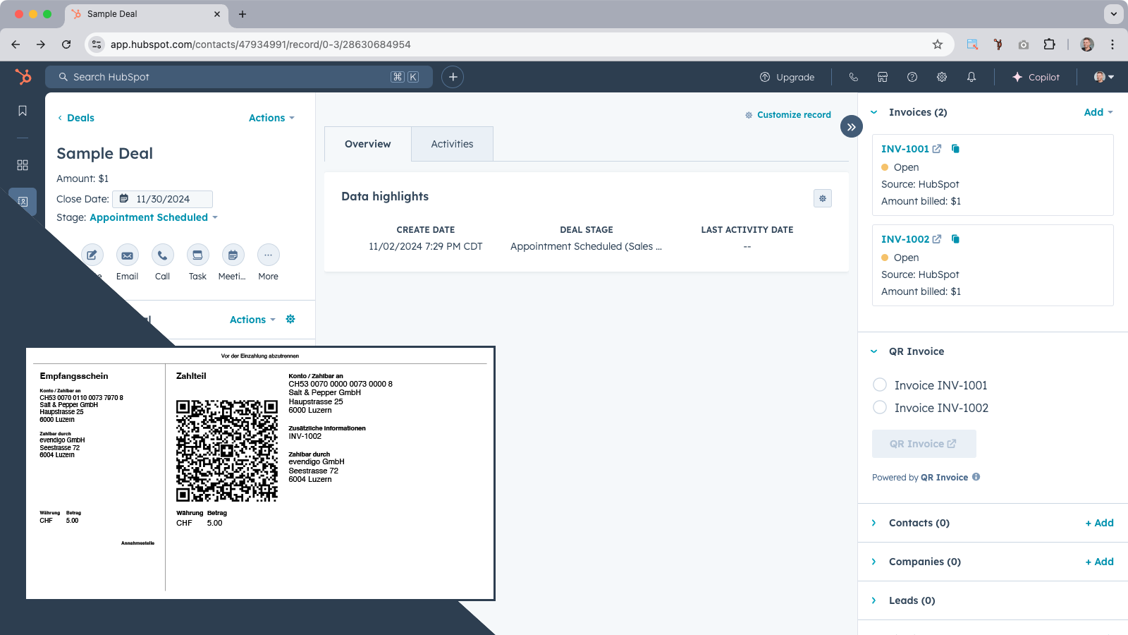Click the Call phone icon
The width and height of the screenshot is (1128, 635).
click(x=162, y=255)
